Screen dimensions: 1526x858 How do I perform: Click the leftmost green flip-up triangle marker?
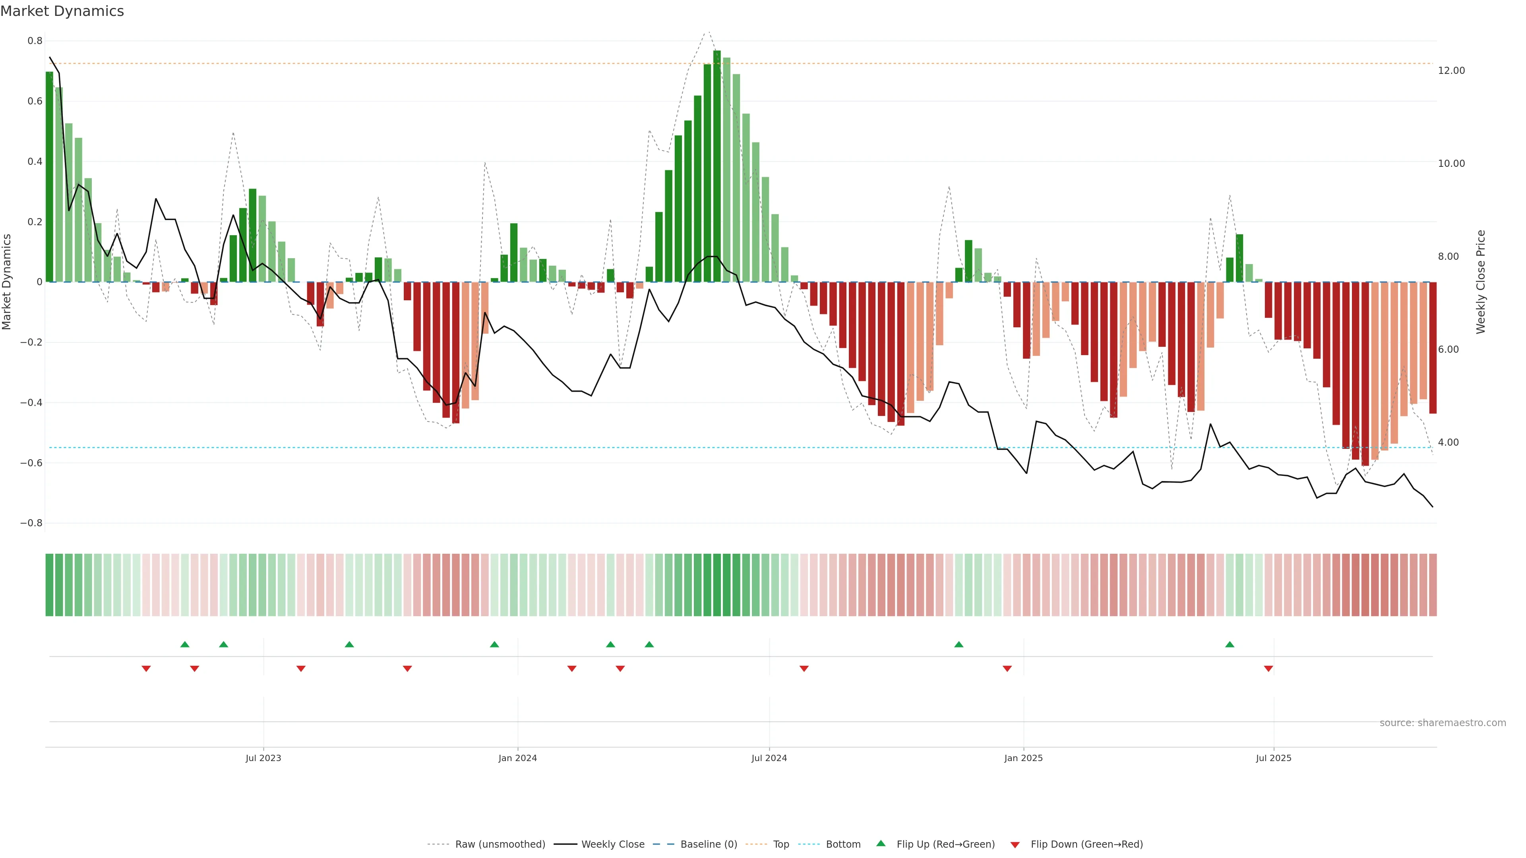185,644
